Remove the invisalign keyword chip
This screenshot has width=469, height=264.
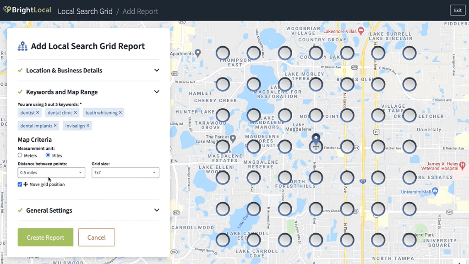click(x=88, y=126)
